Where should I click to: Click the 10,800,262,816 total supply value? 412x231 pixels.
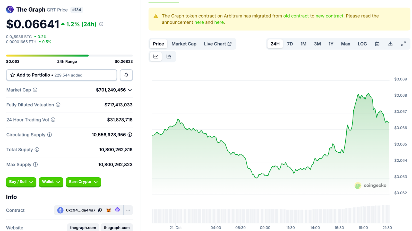click(116, 150)
